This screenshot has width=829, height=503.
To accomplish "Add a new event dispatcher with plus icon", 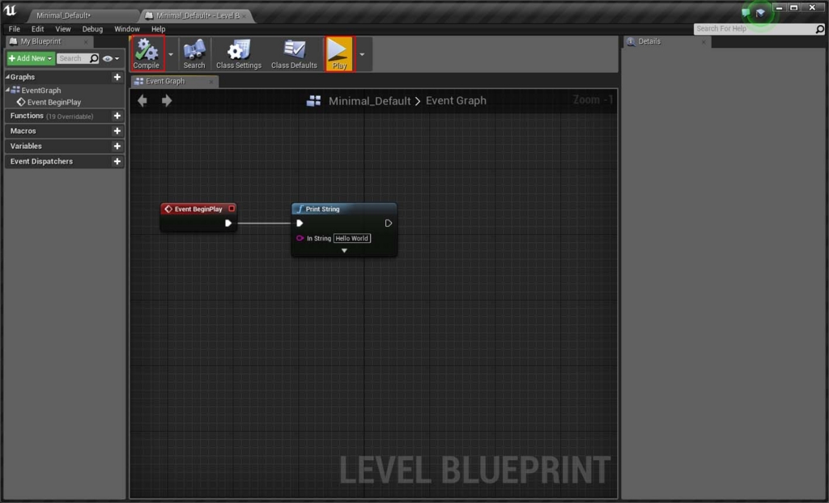I will pyautogui.click(x=117, y=162).
